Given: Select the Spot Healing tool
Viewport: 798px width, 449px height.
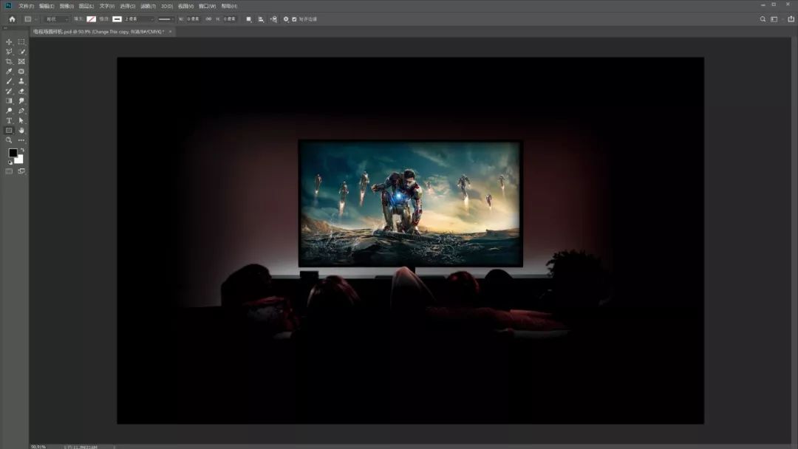Looking at the screenshot, I should click(21, 71).
